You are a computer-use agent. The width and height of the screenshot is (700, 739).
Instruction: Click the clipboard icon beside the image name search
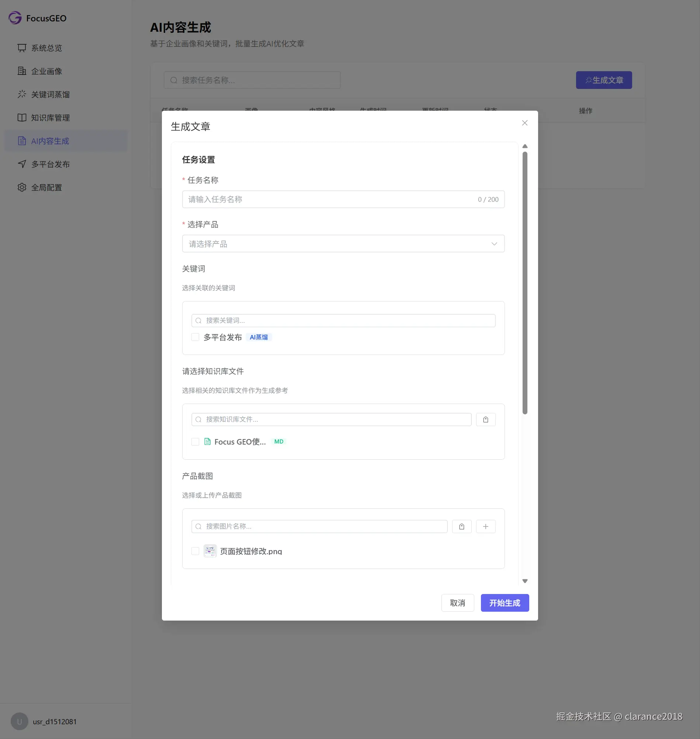point(462,526)
